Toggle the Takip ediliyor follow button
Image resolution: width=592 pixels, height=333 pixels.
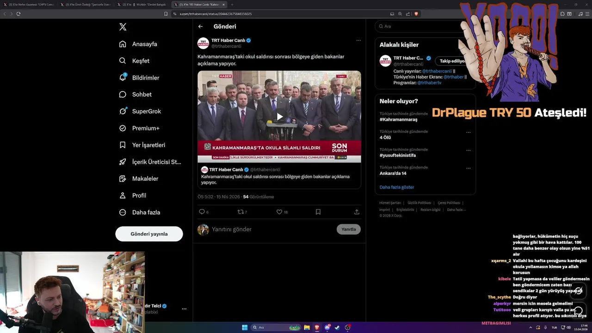[x=452, y=61]
